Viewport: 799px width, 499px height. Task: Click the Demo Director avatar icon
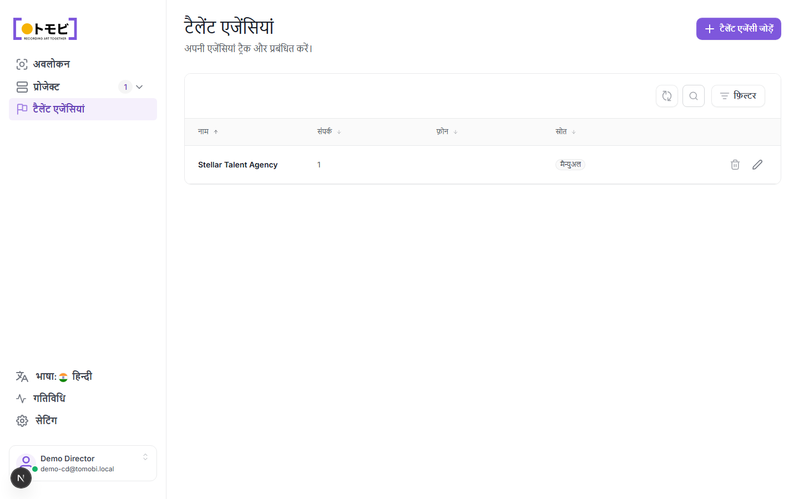(x=26, y=462)
